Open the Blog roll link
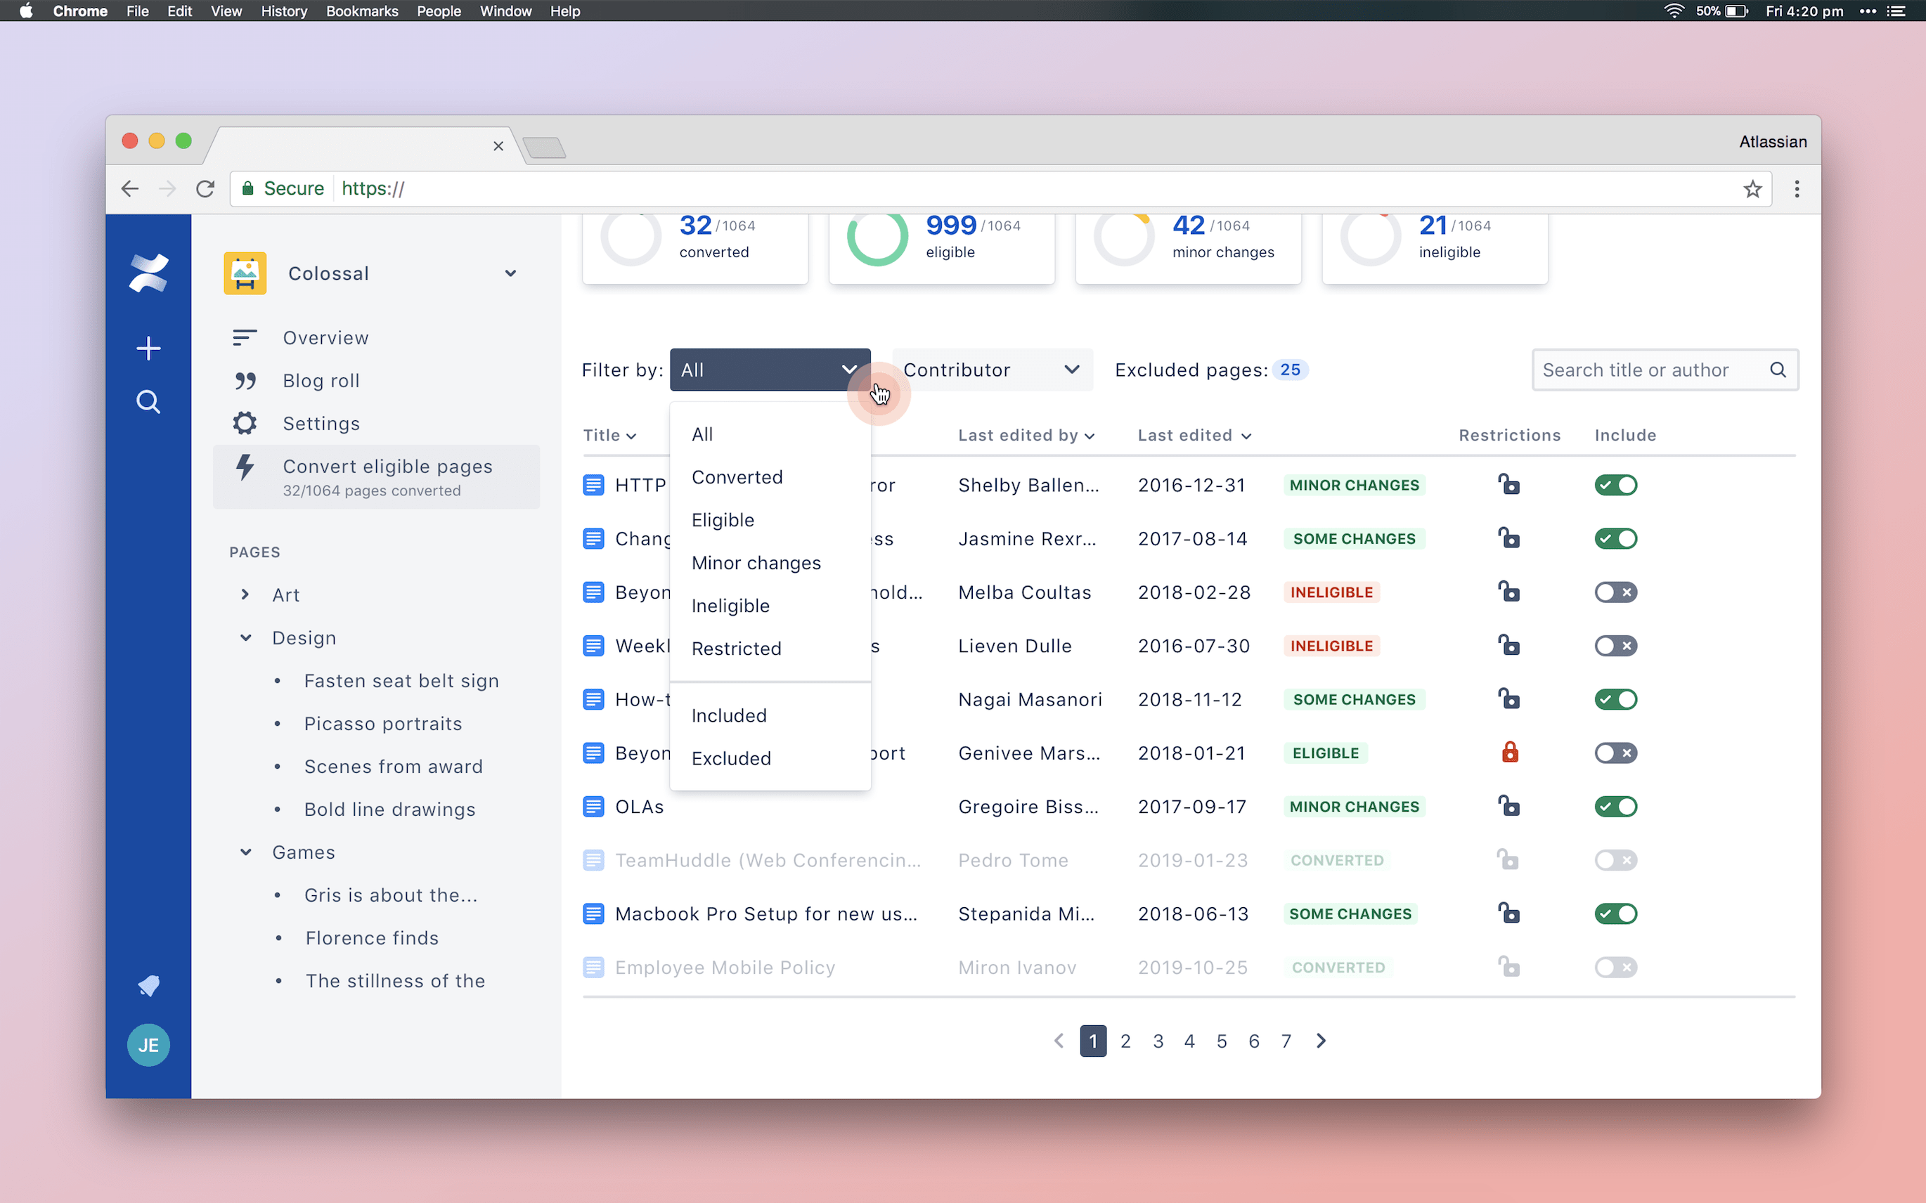This screenshot has width=1926, height=1203. click(321, 380)
